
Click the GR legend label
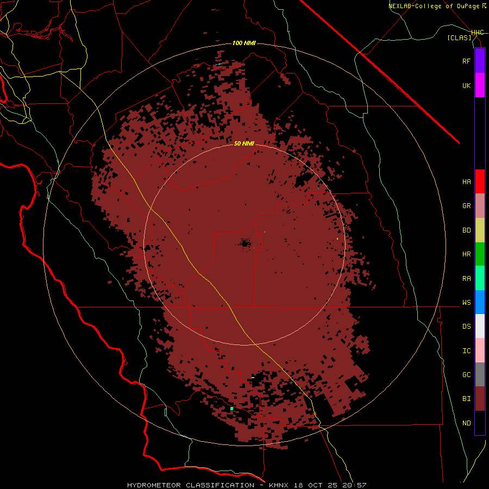(x=467, y=206)
